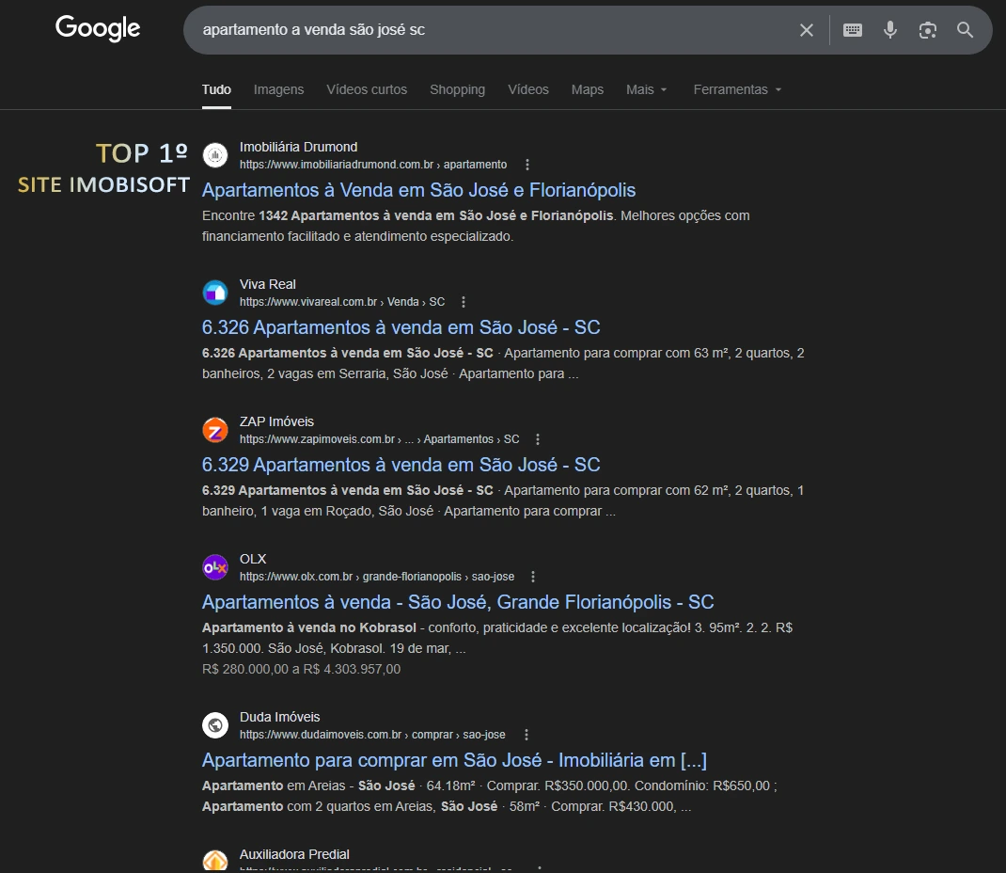Select the Shopping tab
Image resolution: width=1006 pixels, height=873 pixels.
[x=457, y=89]
